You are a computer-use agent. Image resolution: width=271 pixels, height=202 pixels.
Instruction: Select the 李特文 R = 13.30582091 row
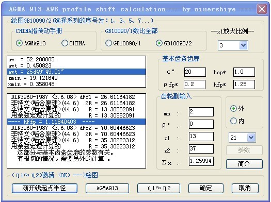click(76, 109)
